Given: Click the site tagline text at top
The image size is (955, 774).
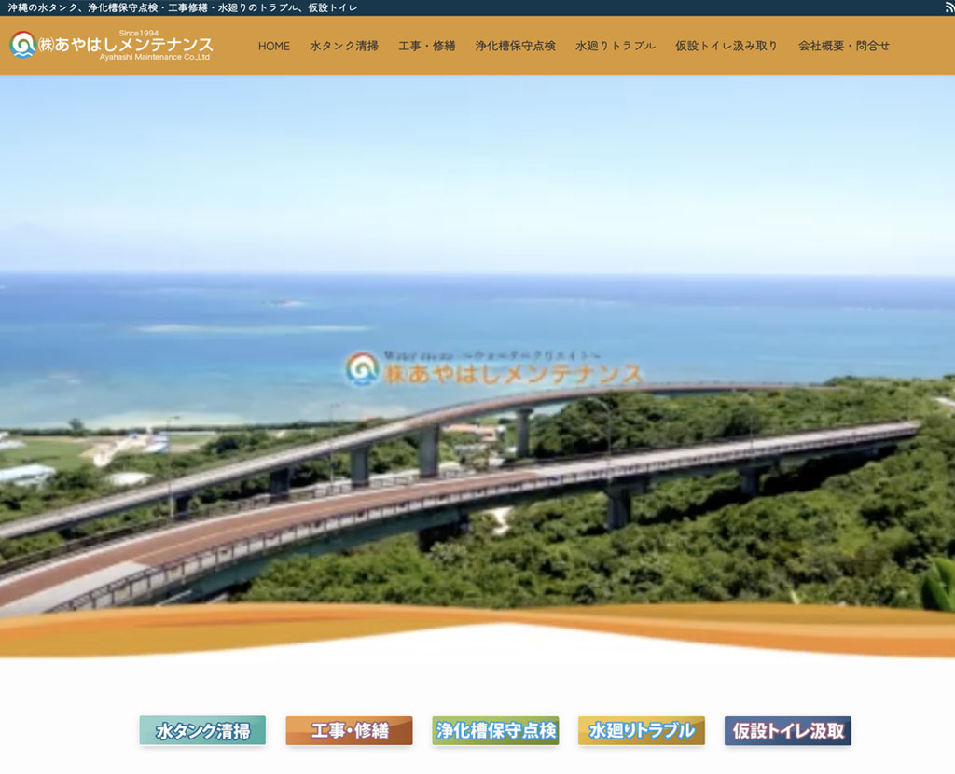Looking at the screenshot, I should [182, 7].
